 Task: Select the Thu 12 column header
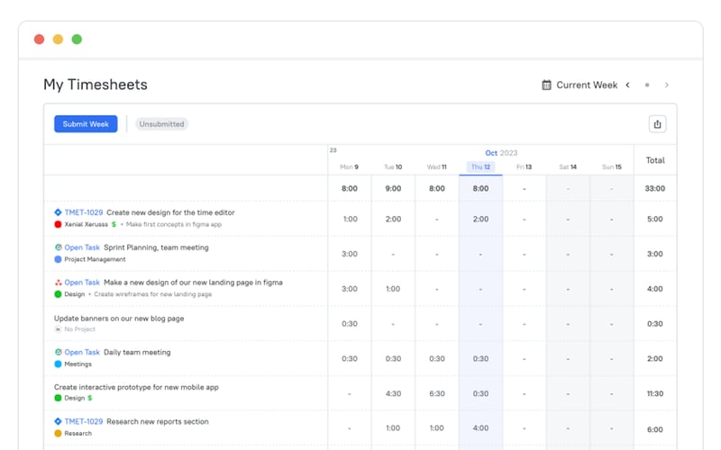click(x=480, y=166)
